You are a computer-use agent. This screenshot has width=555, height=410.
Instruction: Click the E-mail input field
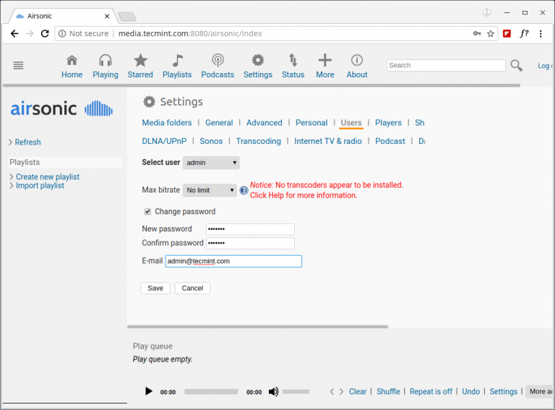(233, 261)
